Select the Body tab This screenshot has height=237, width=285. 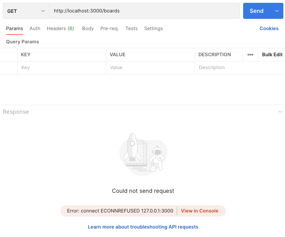pos(88,29)
